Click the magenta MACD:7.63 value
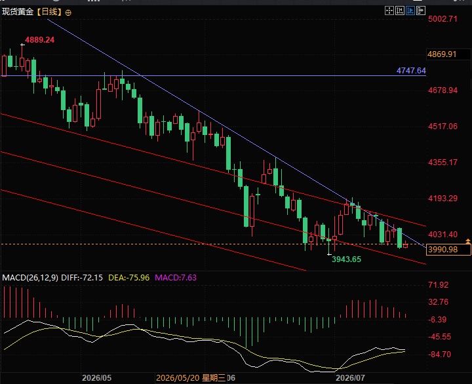This screenshot has height=384, width=472. pos(176,278)
